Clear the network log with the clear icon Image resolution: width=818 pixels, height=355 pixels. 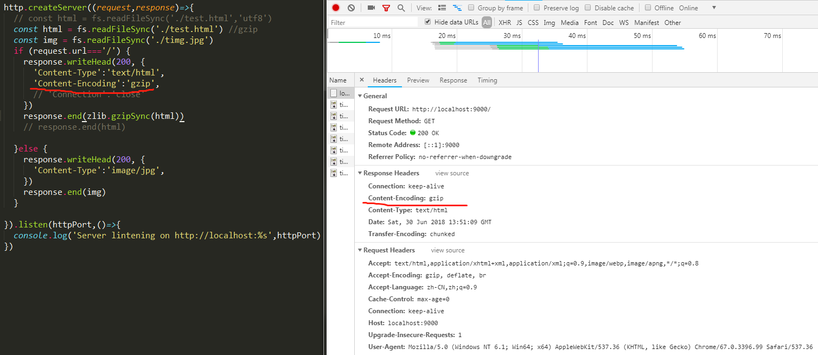point(351,8)
